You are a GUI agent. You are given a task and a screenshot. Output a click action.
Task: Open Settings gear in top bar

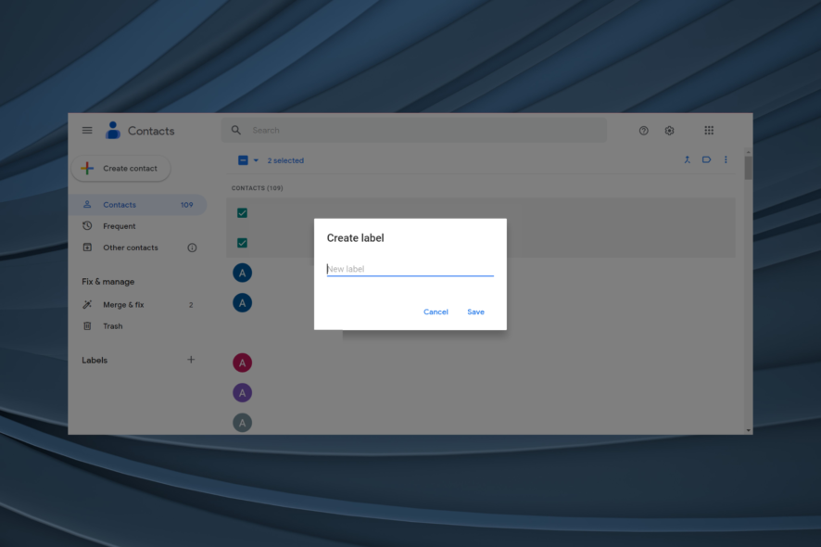[669, 131]
